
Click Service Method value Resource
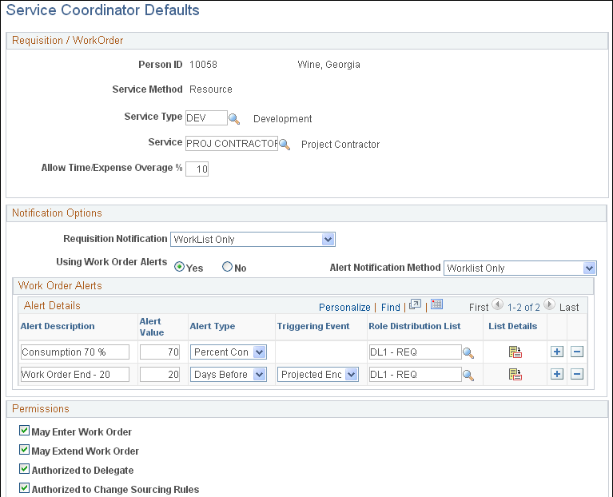211,89
